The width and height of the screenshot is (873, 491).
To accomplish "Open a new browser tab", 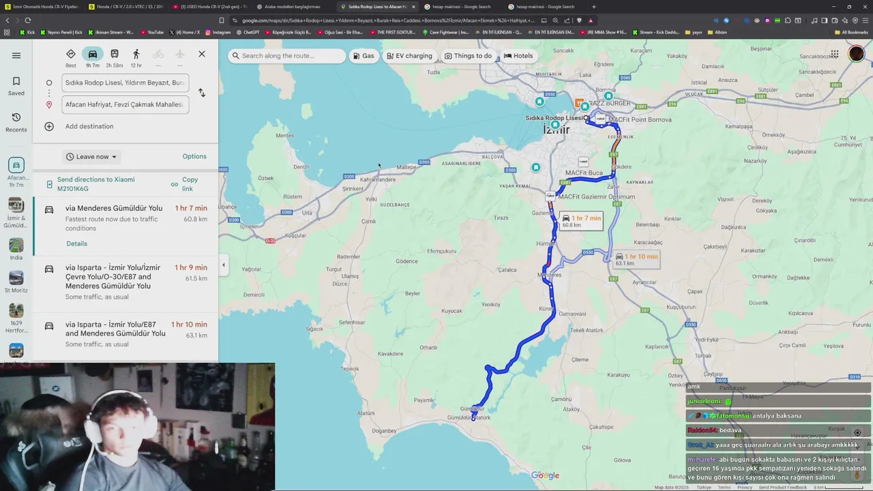I will coord(593,7).
